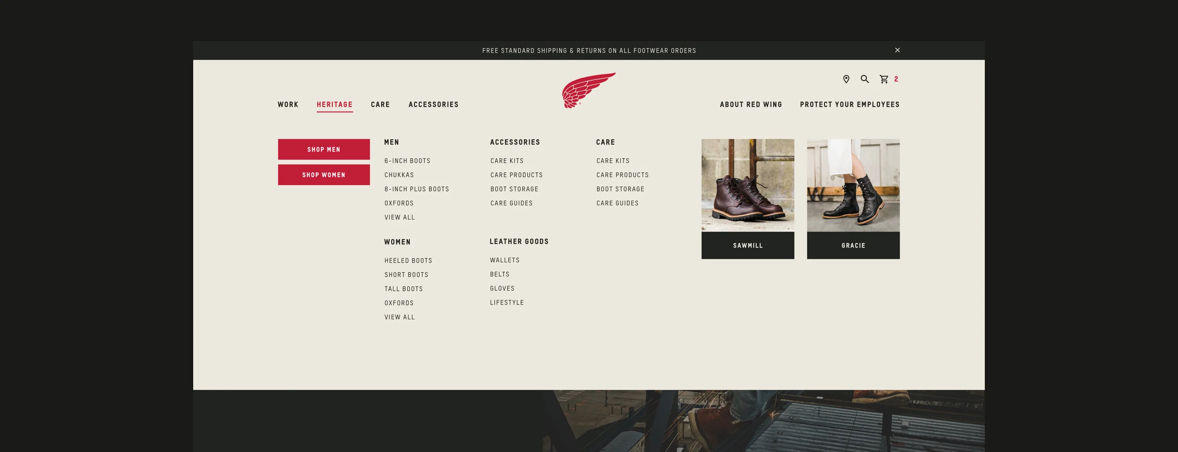Open the WORK navigation menu
Viewport: 1178px width, 452px height.
[x=287, y=105]
